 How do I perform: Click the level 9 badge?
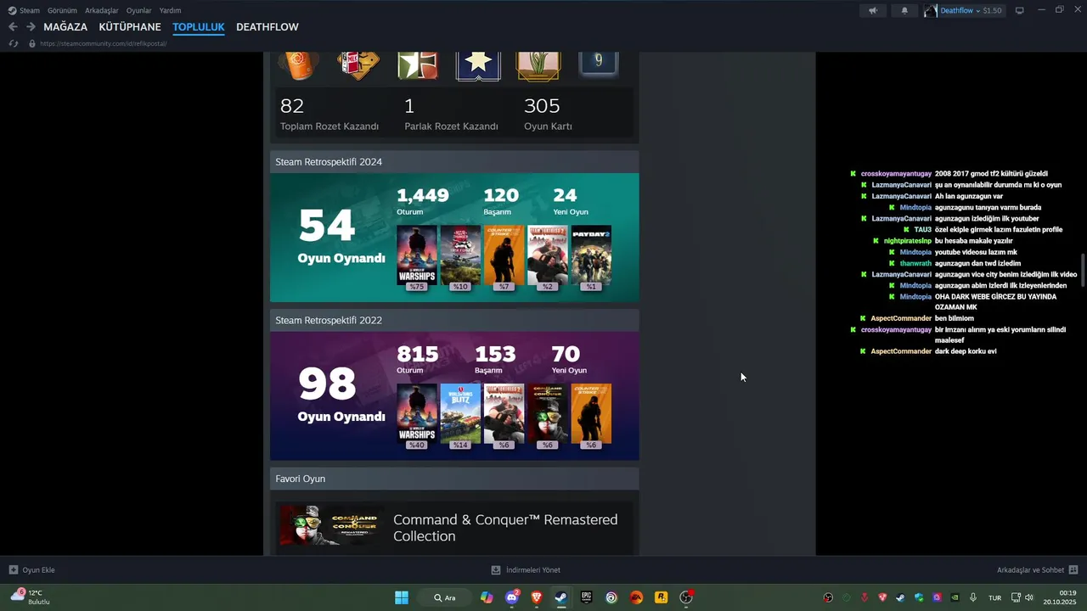tap(599, 63)
